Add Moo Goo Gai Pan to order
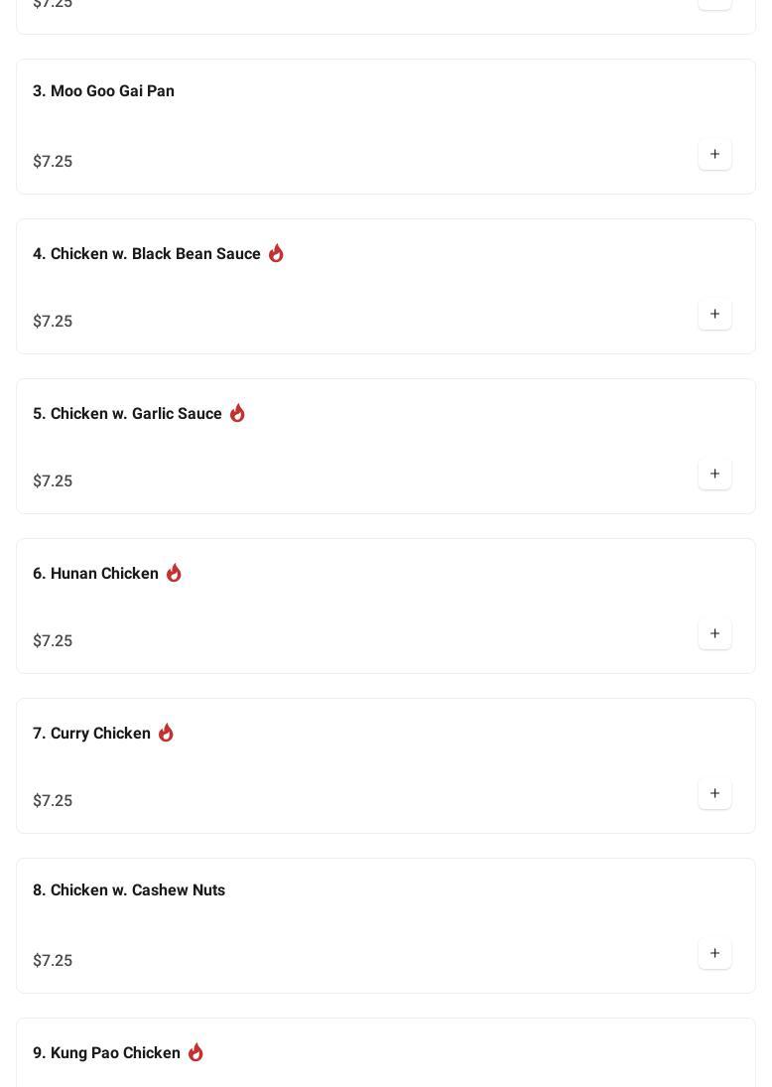The width and height of the screenshot is (772, 1087). pos(714,155)
